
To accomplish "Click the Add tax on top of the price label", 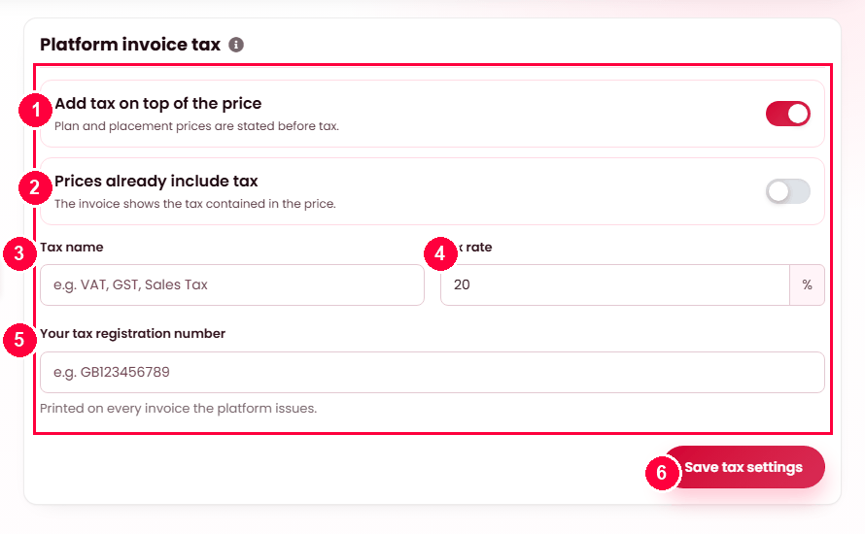I will [157, 104].
